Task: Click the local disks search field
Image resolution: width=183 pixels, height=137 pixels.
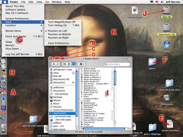Action: [x=117, y=64]
